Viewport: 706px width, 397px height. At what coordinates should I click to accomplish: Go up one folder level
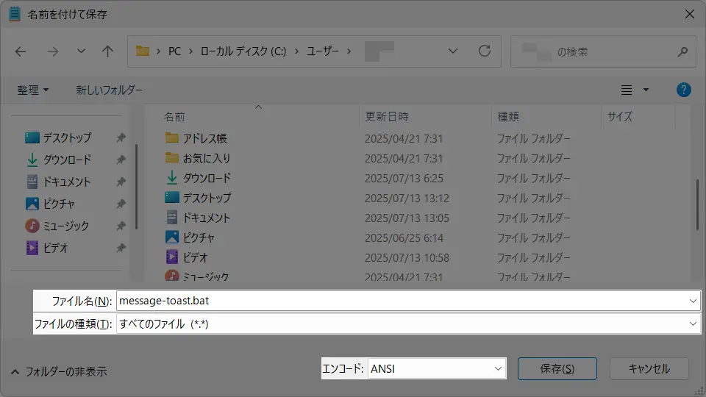point(107,51)
